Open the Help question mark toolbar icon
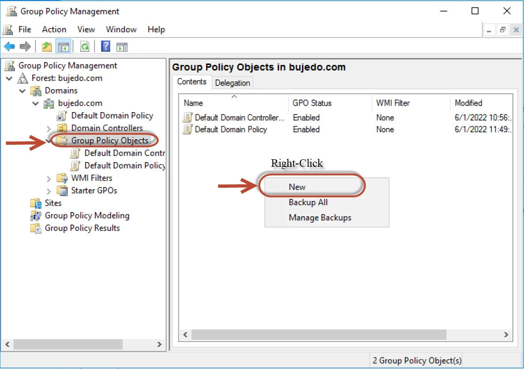 point(106,46)
